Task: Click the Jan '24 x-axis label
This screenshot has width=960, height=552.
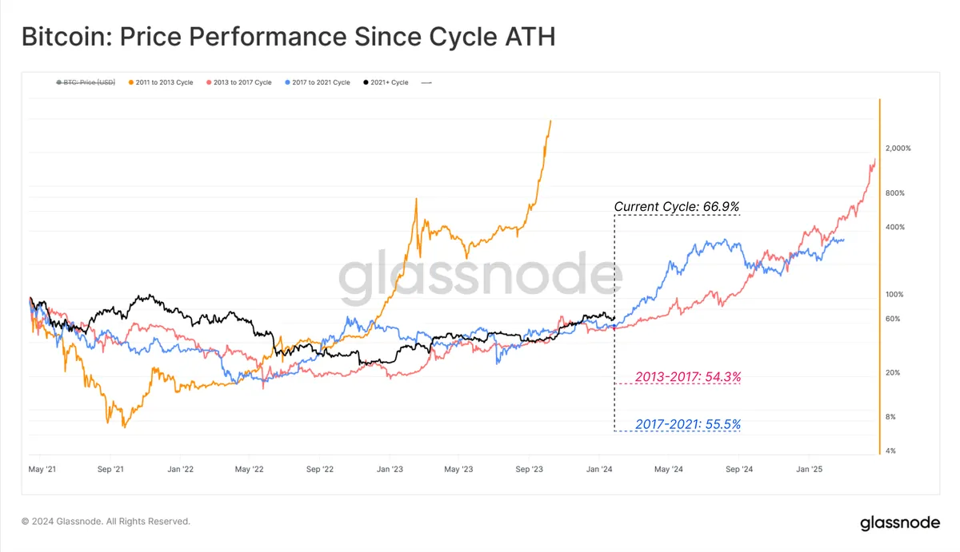Action: tap(601, 469)
